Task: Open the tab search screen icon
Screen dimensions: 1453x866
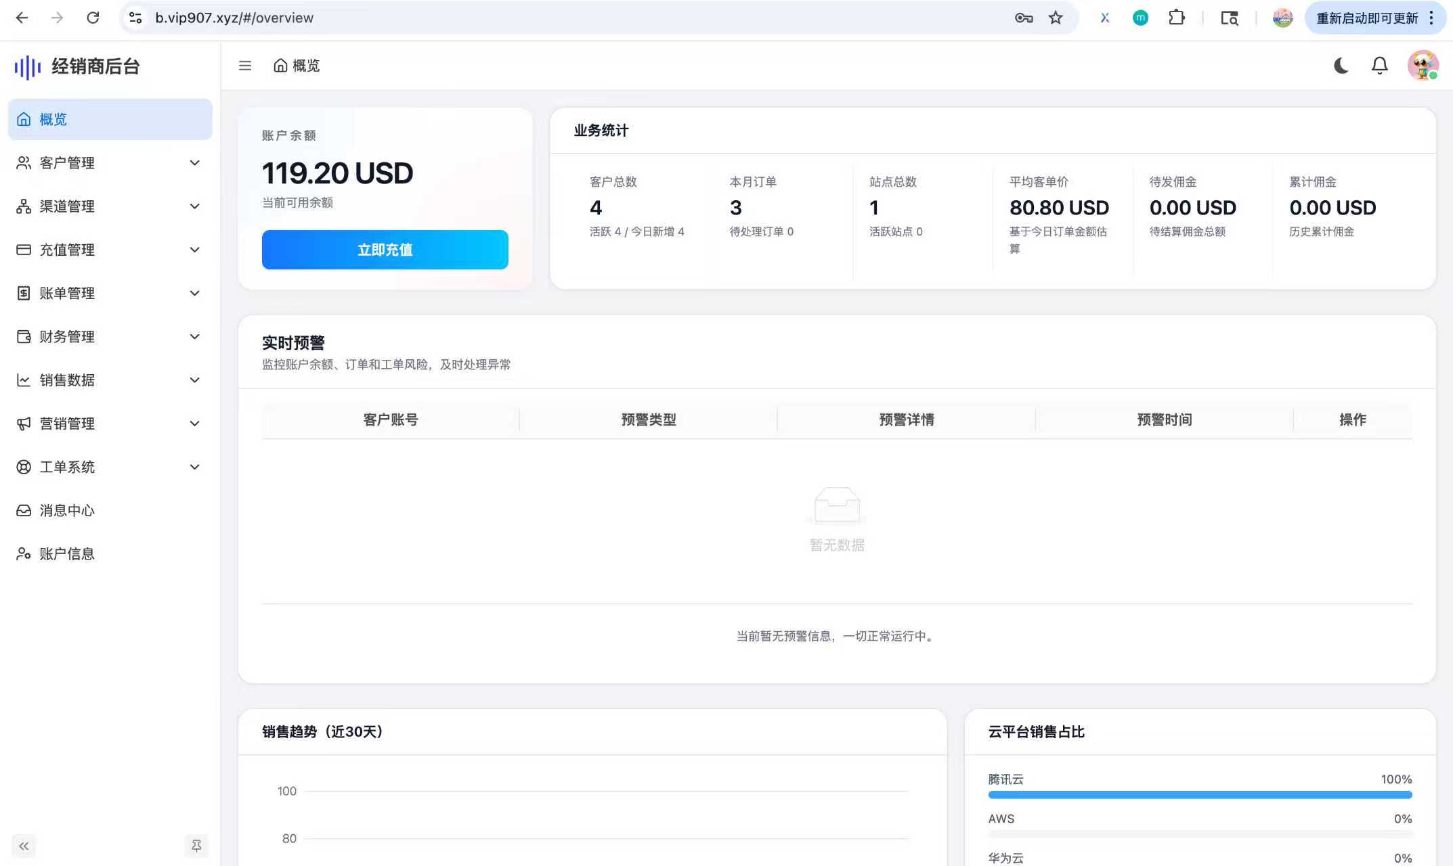Action: (x=1230, y=18)
